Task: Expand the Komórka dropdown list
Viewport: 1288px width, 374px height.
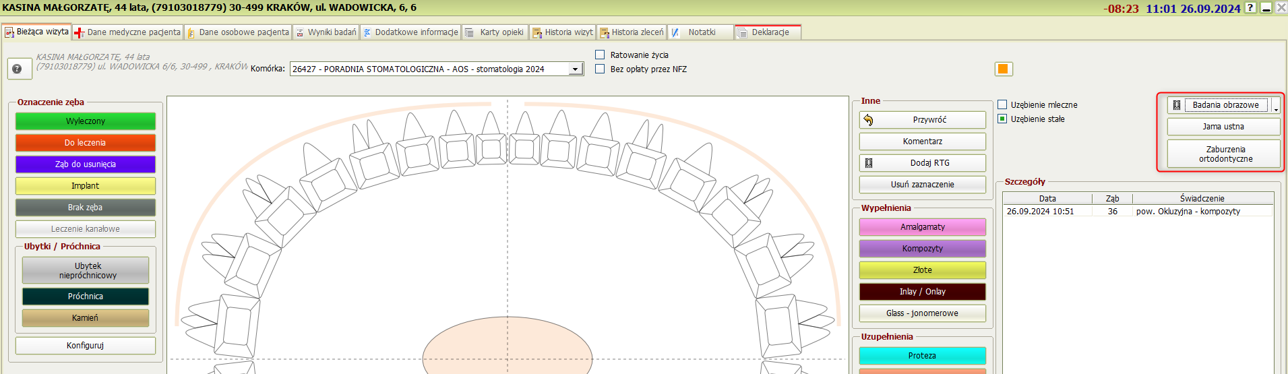Action: [575, 69]
